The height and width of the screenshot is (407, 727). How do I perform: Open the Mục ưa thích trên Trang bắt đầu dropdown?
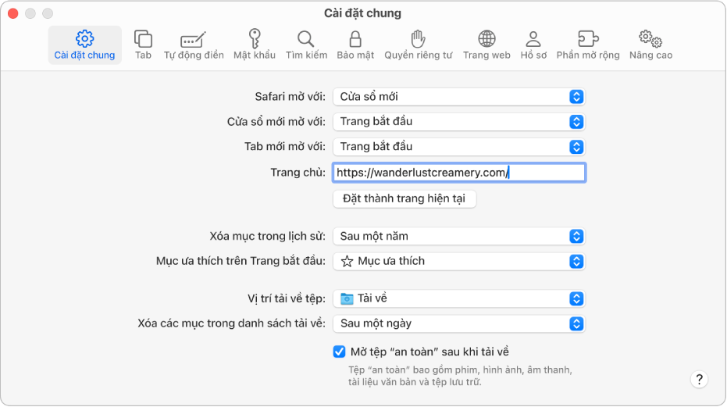458,261
